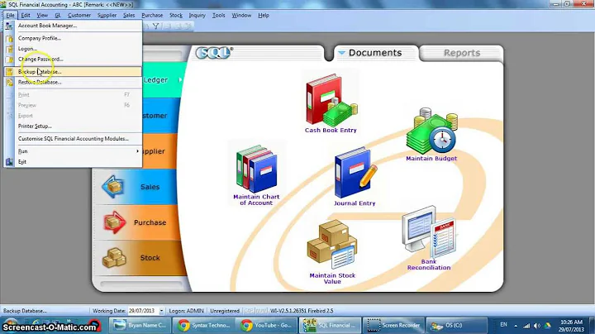Switch to Screen Recorder taskbar item
595x334 pixels.
[393, 325]
